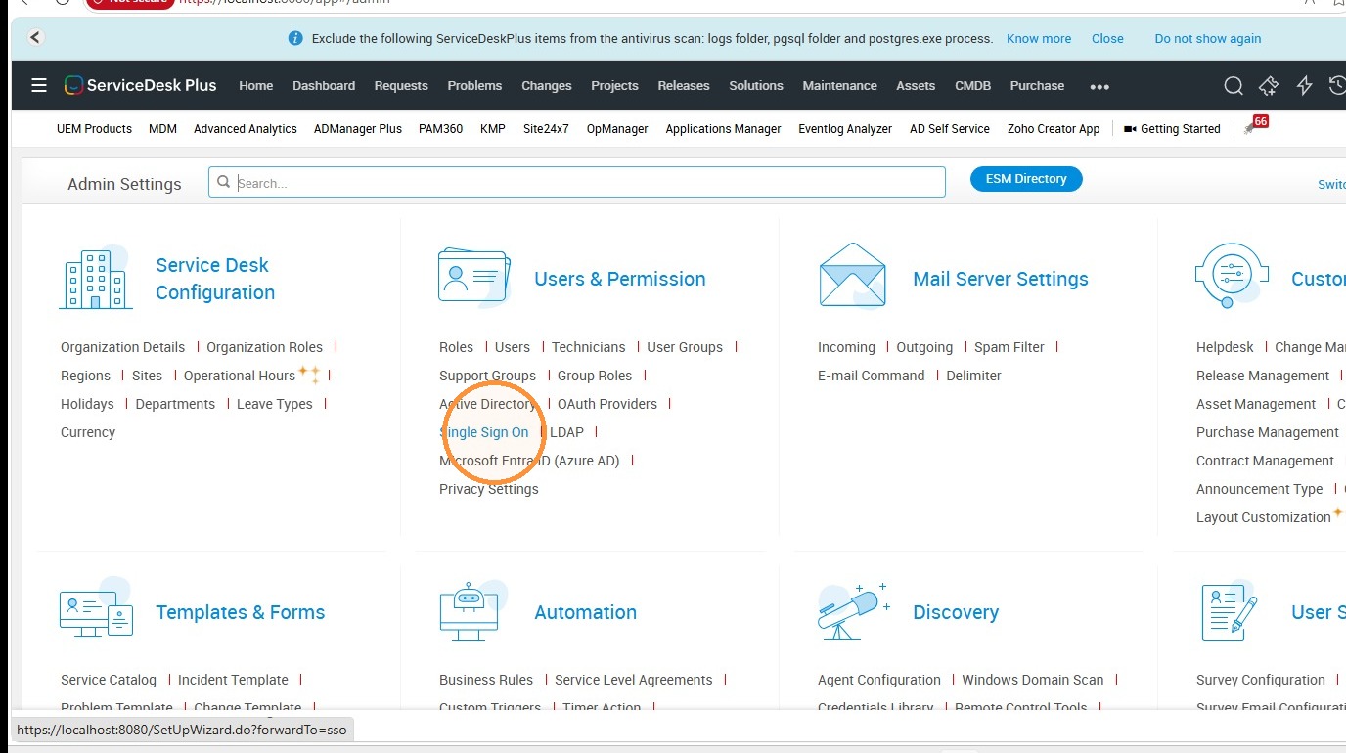Open Layout Customization settings
This screenshot has height=753, width=1346.
coord(1264,517)
